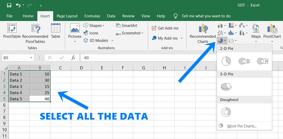
Task: Switch to the Data tab
Action: (x=111, y=16)
